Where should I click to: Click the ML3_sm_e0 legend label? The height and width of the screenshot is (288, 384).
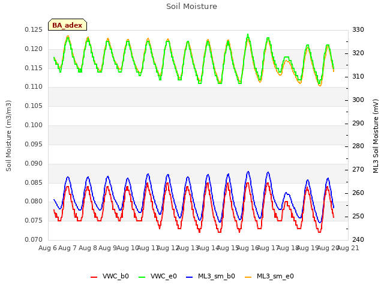[x=275, y=276]
